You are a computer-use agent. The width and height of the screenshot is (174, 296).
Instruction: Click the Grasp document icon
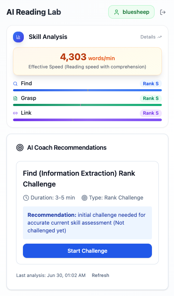pos(15,98)
